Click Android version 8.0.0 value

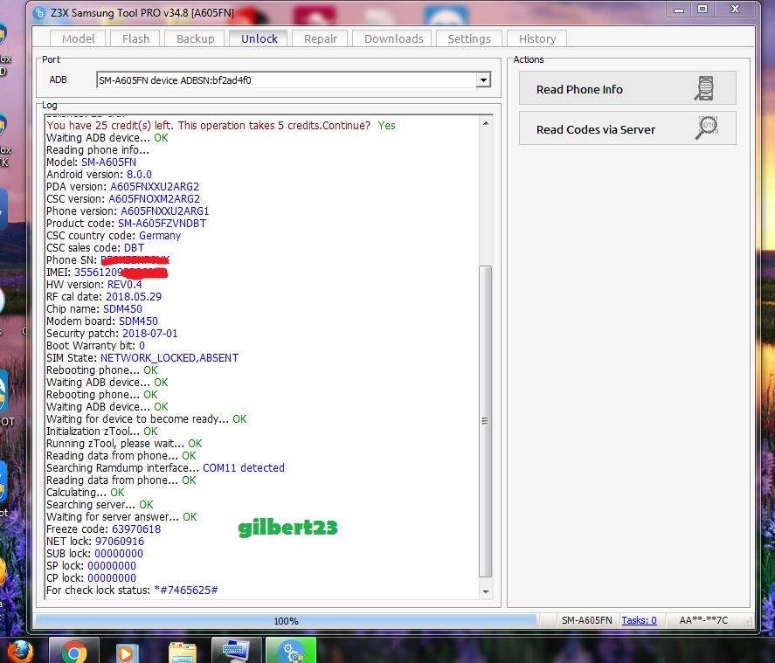click(x=139, y=175)
